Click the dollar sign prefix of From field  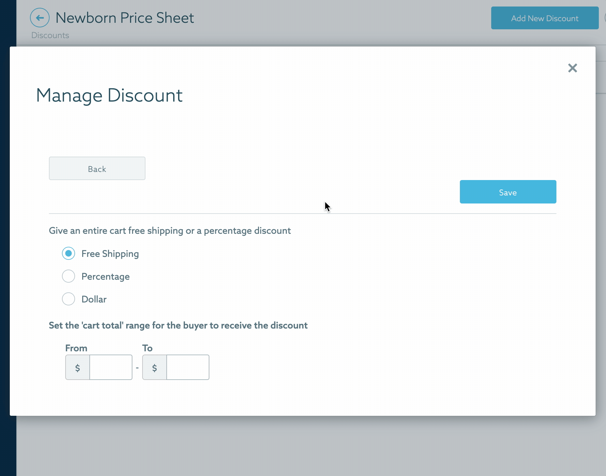click(x=78, y=367)
